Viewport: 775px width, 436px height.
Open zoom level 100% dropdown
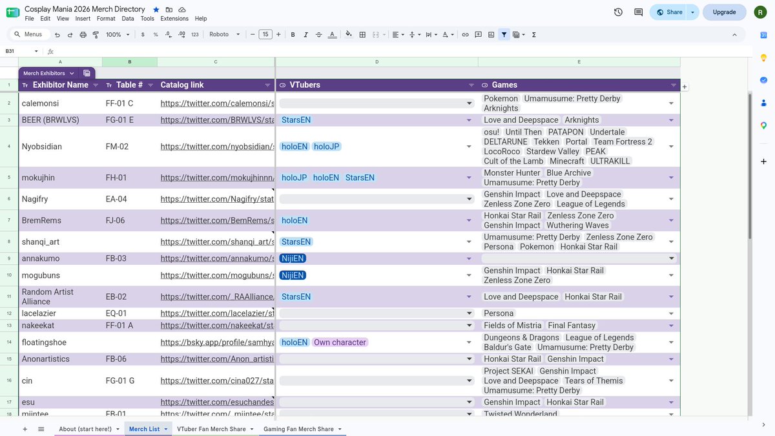coord(118,34)
